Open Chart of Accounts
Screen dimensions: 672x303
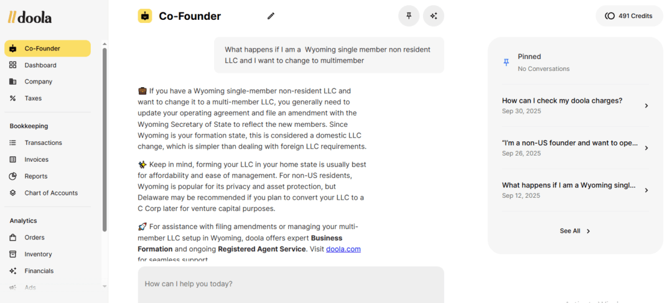pyautogui.click(x=51, y=193)
